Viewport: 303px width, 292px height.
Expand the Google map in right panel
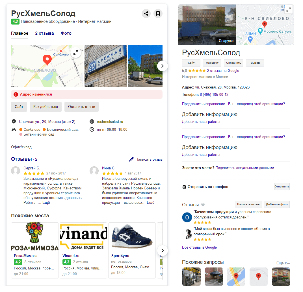(289, 10)
